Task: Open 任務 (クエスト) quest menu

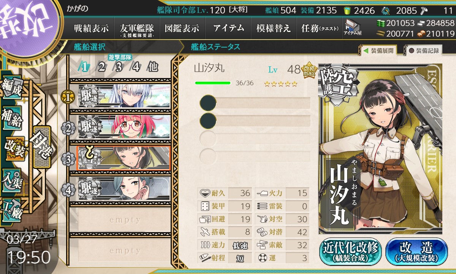Action: pos(319,29)
